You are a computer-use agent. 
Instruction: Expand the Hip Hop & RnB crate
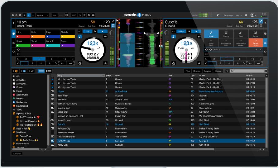(x=14, y=113)
